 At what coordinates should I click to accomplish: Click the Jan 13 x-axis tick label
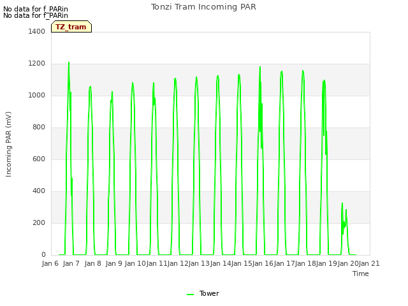(x=199, y=263)
